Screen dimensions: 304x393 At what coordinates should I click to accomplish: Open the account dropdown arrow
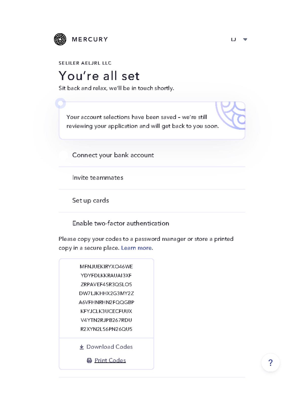(x=245, y=39)
